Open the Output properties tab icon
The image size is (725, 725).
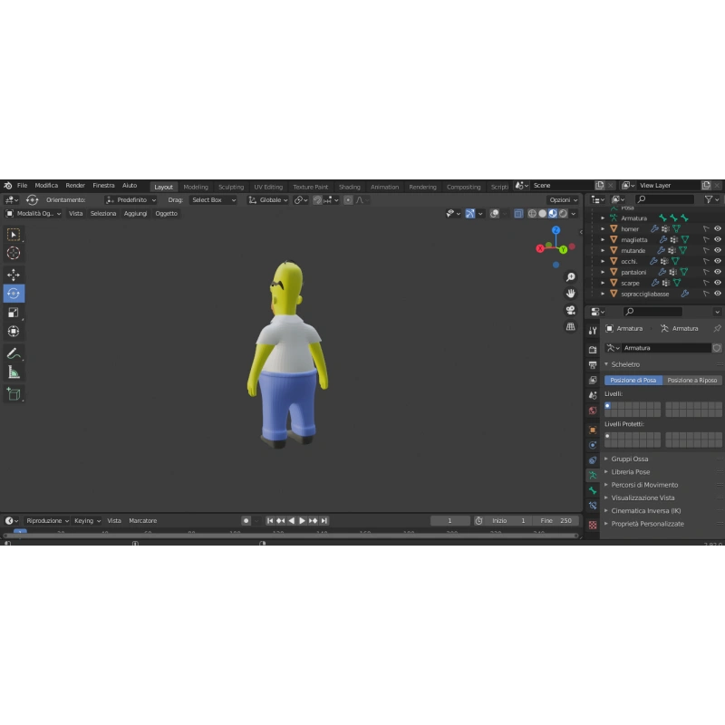tap(593, 365)
